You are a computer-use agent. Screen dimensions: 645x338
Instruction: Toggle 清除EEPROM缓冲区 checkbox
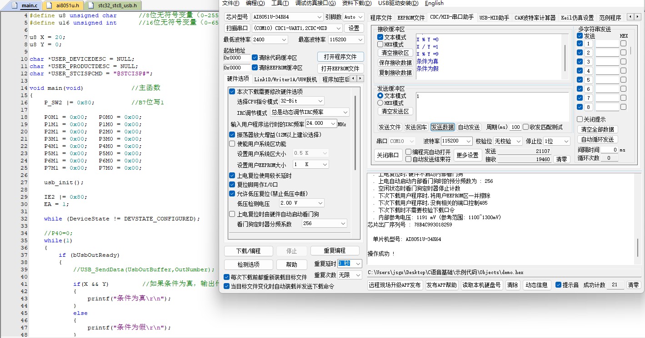coord(255,68)
